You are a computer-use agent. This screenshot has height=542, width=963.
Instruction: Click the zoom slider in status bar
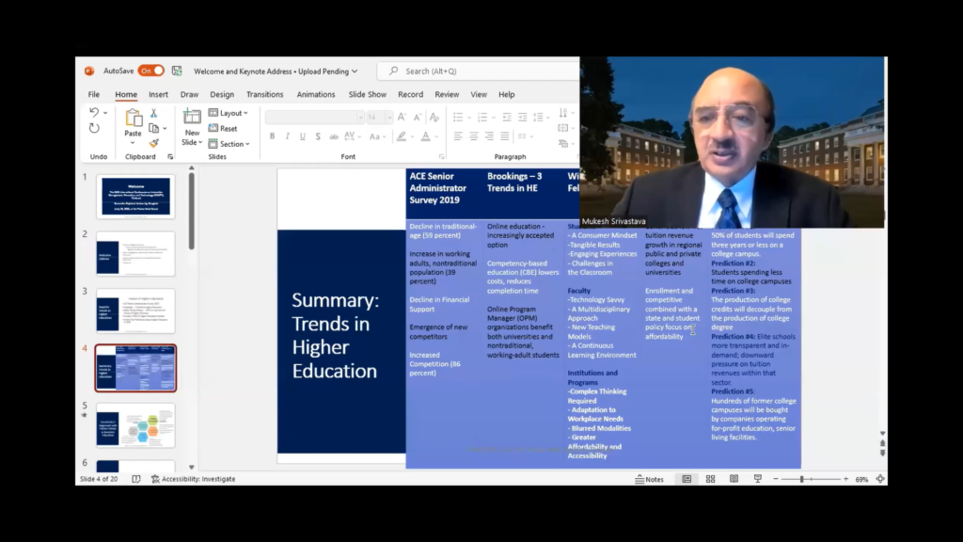point(801,479)
